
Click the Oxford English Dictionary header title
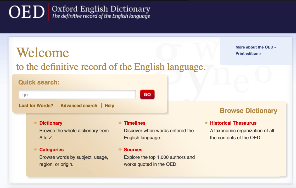click(x=101, y=9)
